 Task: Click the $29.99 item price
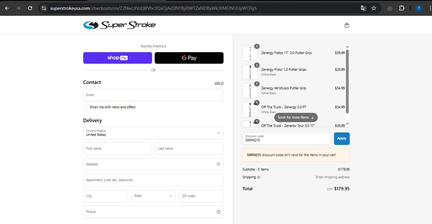click(340, 69)
